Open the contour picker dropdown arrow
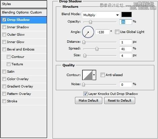 point(94,75)
